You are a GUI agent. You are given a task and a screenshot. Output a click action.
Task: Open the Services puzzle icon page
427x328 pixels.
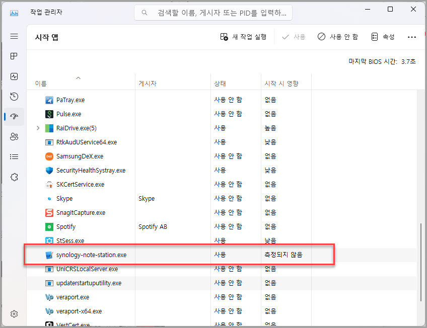coord(14,177)
